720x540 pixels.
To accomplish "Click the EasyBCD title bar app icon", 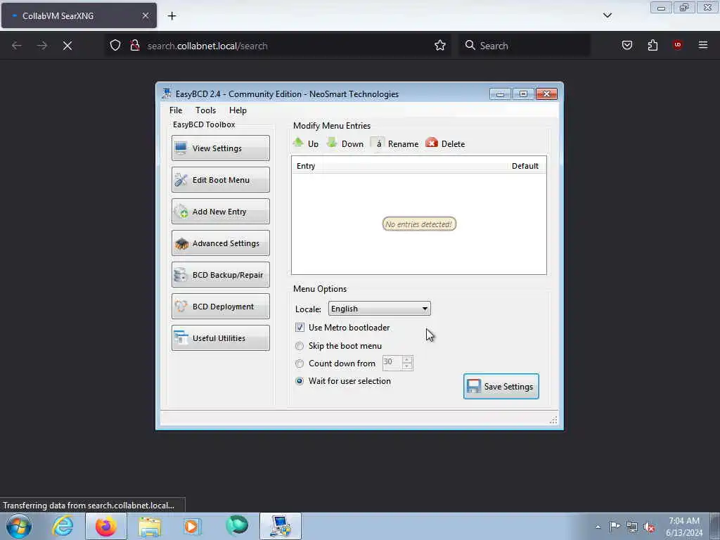I will tap(166, 94).
